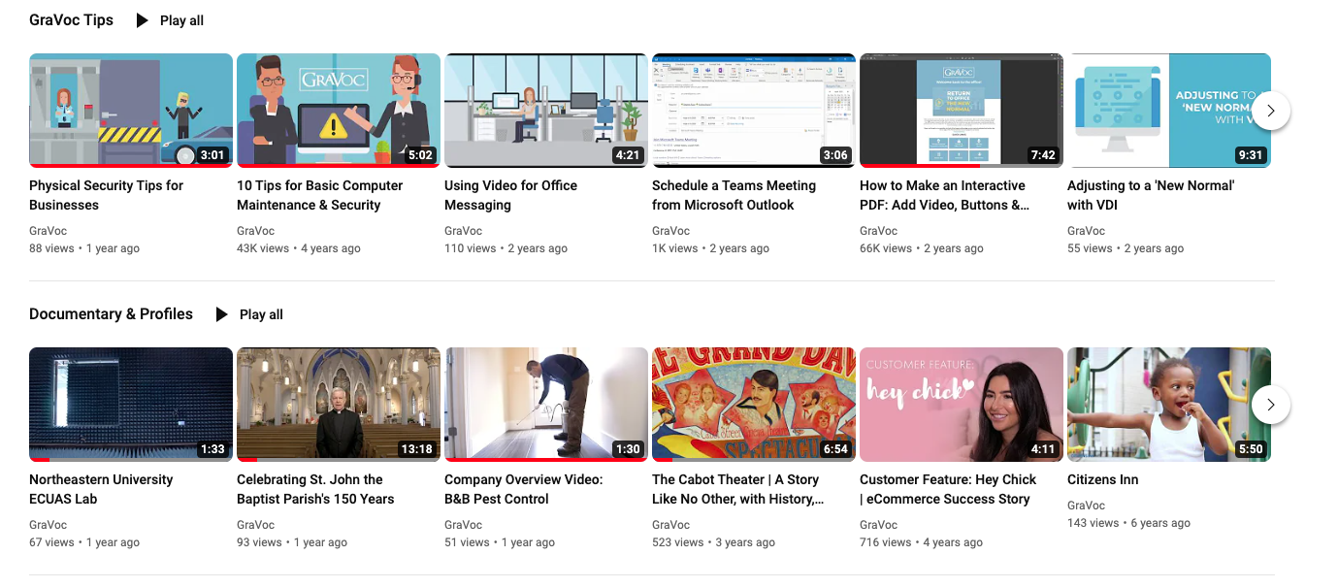
Task: Click title 'Schedule a Teams Meeting from Microsoft Outlook'
Action: (x=734, y=195)
